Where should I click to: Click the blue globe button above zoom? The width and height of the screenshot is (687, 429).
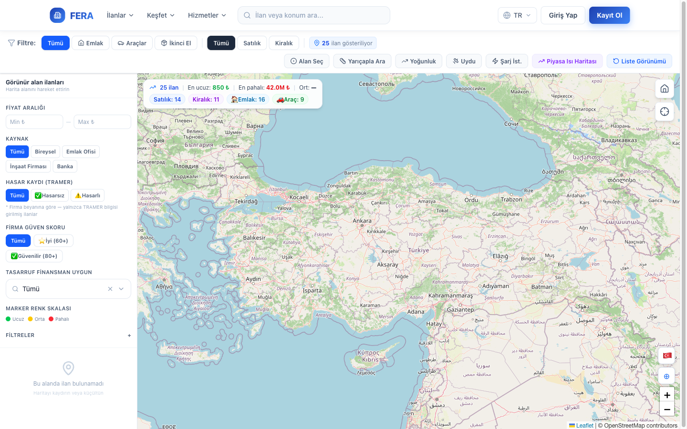click(666, 376)
